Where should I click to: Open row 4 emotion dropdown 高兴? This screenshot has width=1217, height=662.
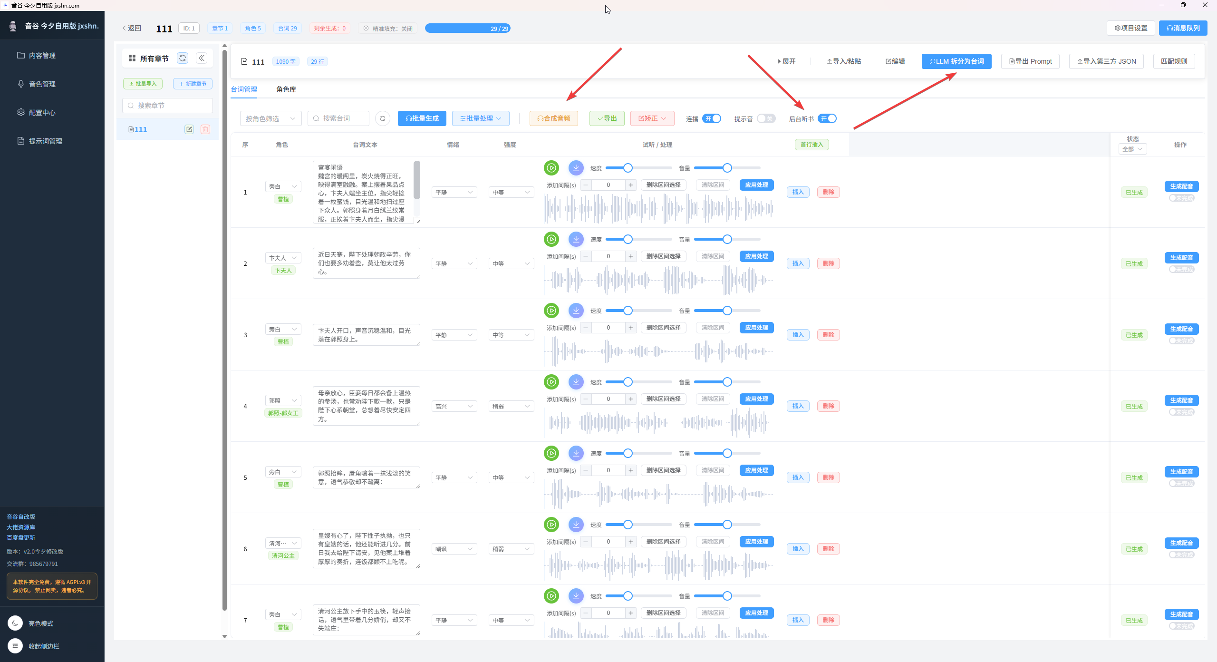click(x=454, y=406)
